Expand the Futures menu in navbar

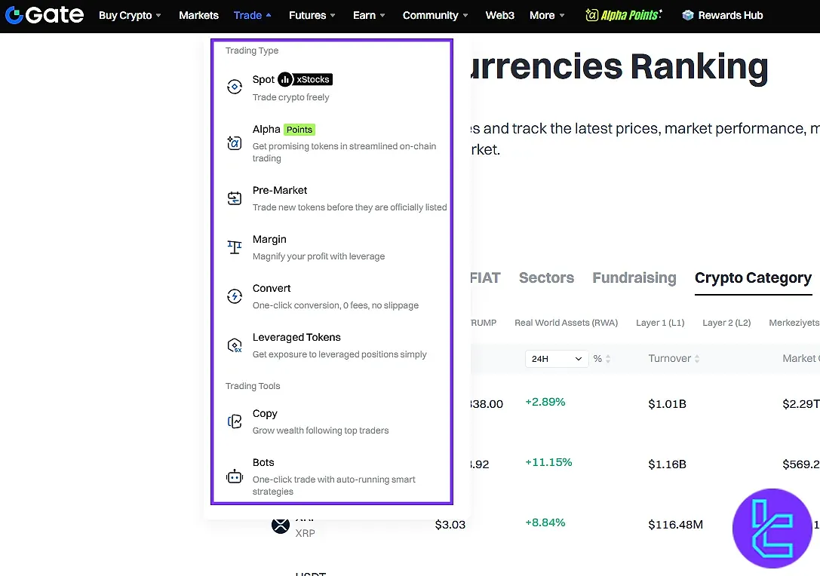click(312, 15)
